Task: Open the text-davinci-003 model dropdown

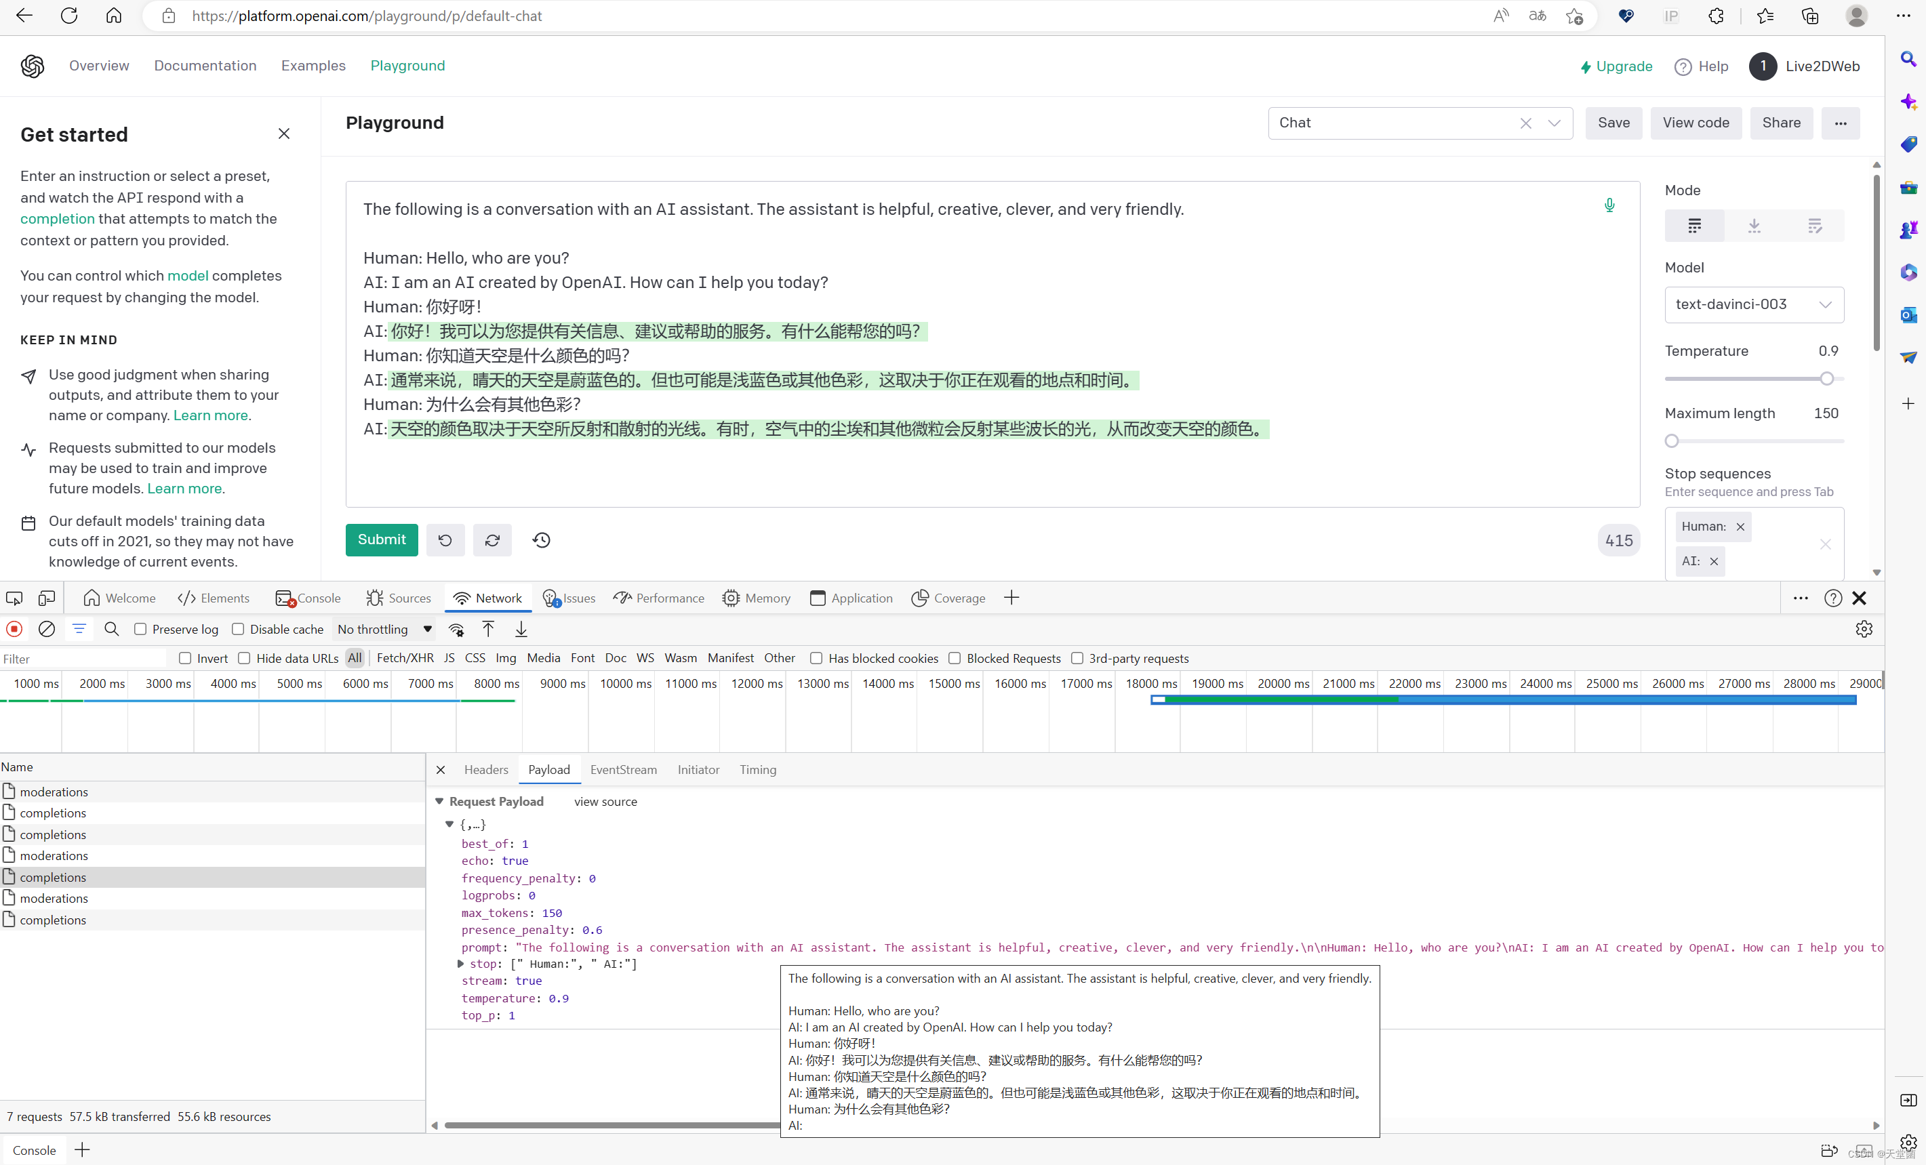Action: (x=1754, y=305)
